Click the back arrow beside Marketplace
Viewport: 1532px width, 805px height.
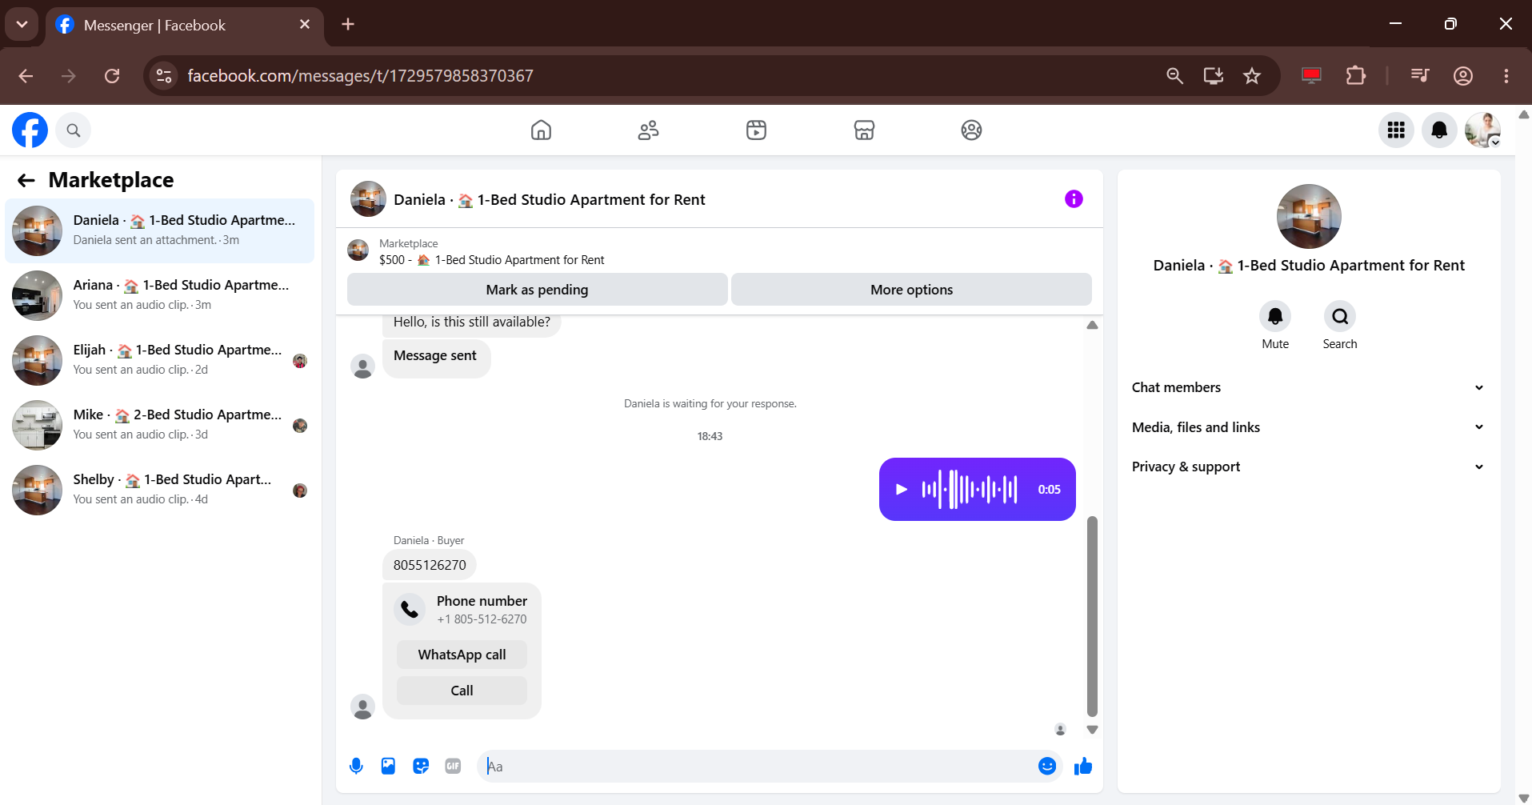[26, 180]
